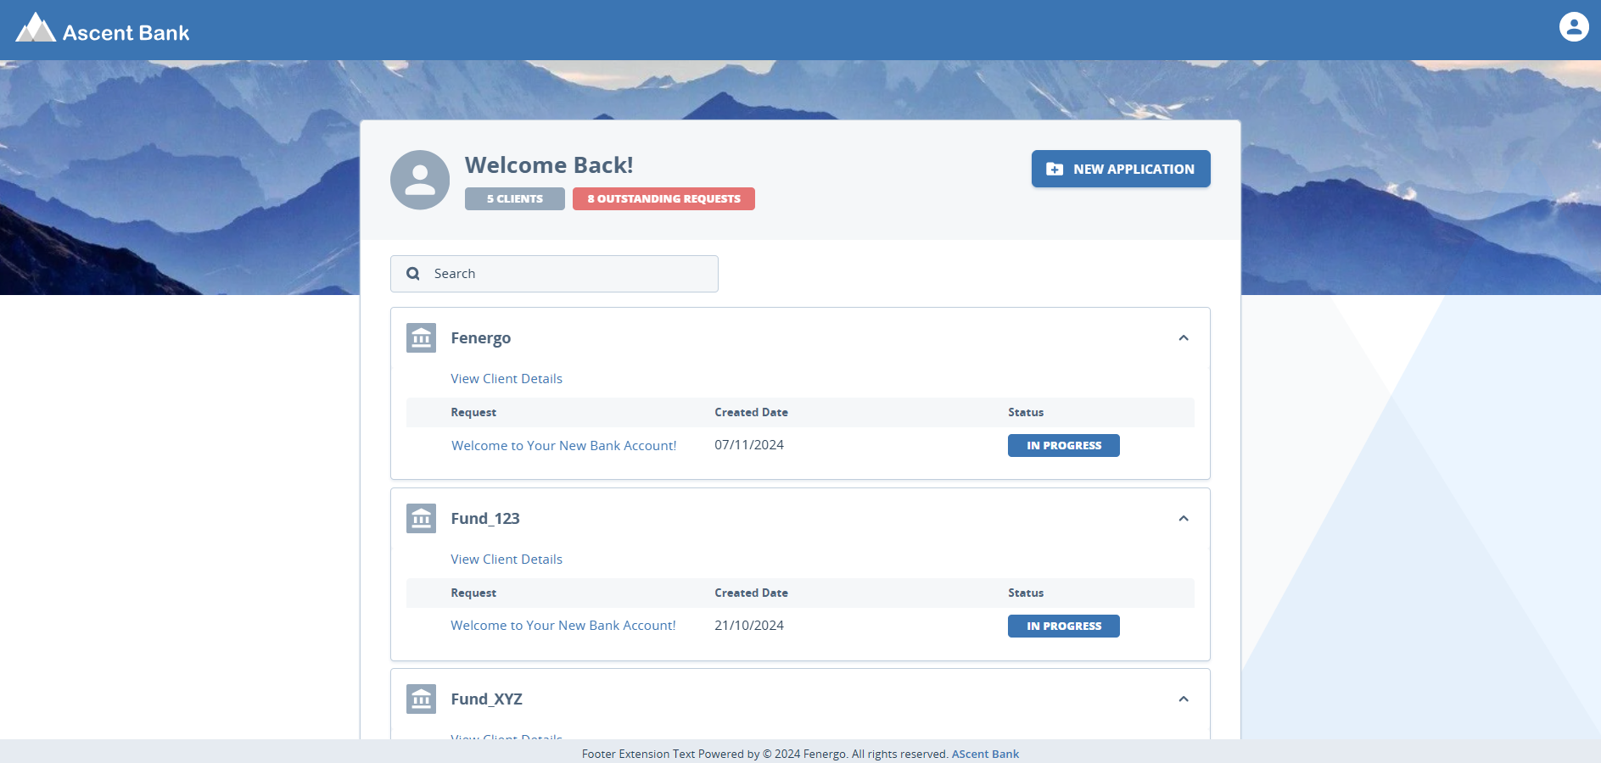Click the bank icon beside Fenergo

420,337
